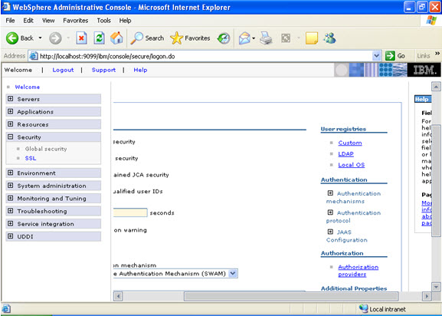Image resolution: width=442 pixels, height=316 pixels.
Task: Open the LDAP user registry link
Action: [x=346, y=153]
